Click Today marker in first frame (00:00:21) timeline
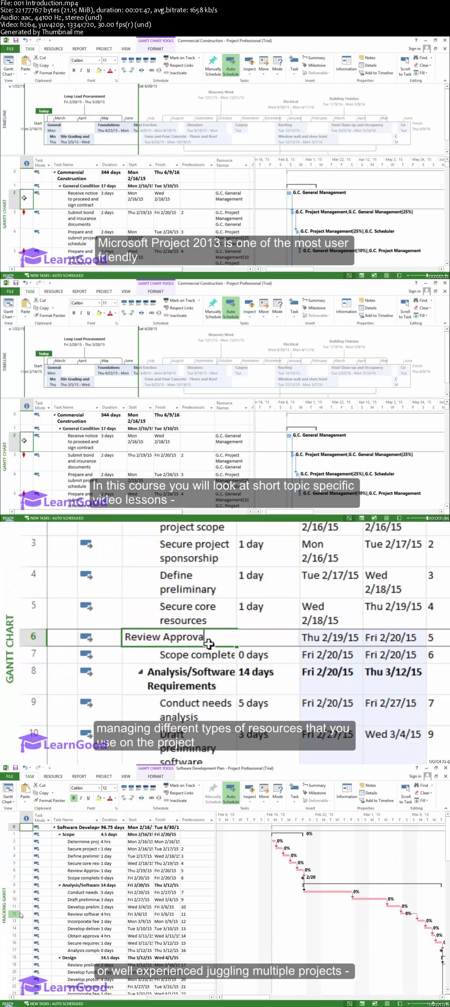The image size is (450, 1007). click(44, 111)
